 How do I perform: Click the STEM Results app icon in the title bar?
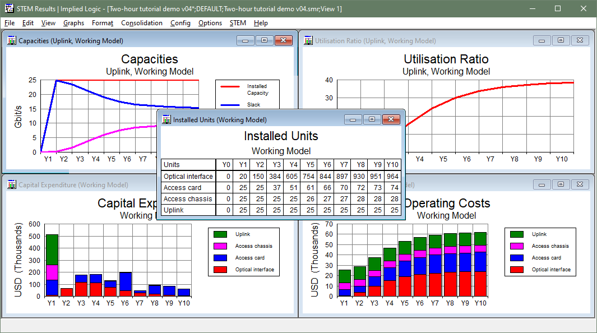(x=9, y=8)
